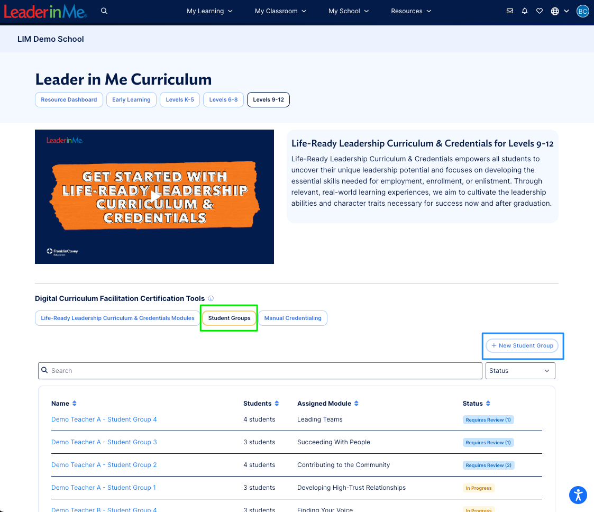Open the mail envelope icon
Image resolution: width=594 pixels, height=512 pixels.
510,11
